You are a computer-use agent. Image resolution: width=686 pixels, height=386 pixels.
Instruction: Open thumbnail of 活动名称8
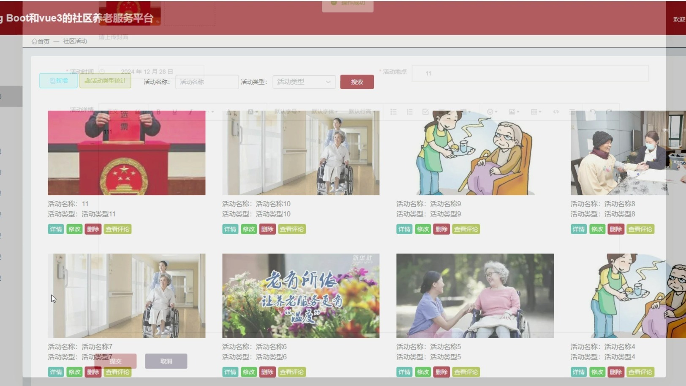tap(628, 153)
